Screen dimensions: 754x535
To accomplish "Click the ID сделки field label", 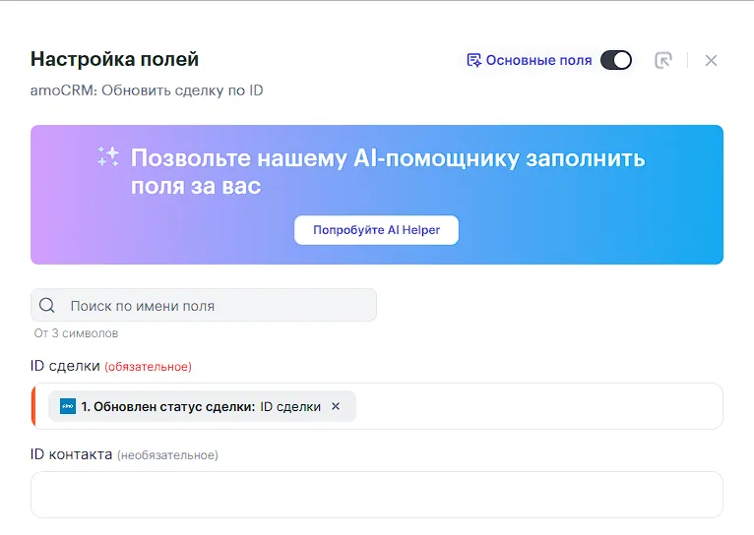I will point(65,366).
